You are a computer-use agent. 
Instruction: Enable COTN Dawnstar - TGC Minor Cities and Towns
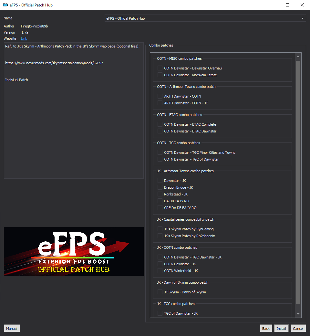160,152
